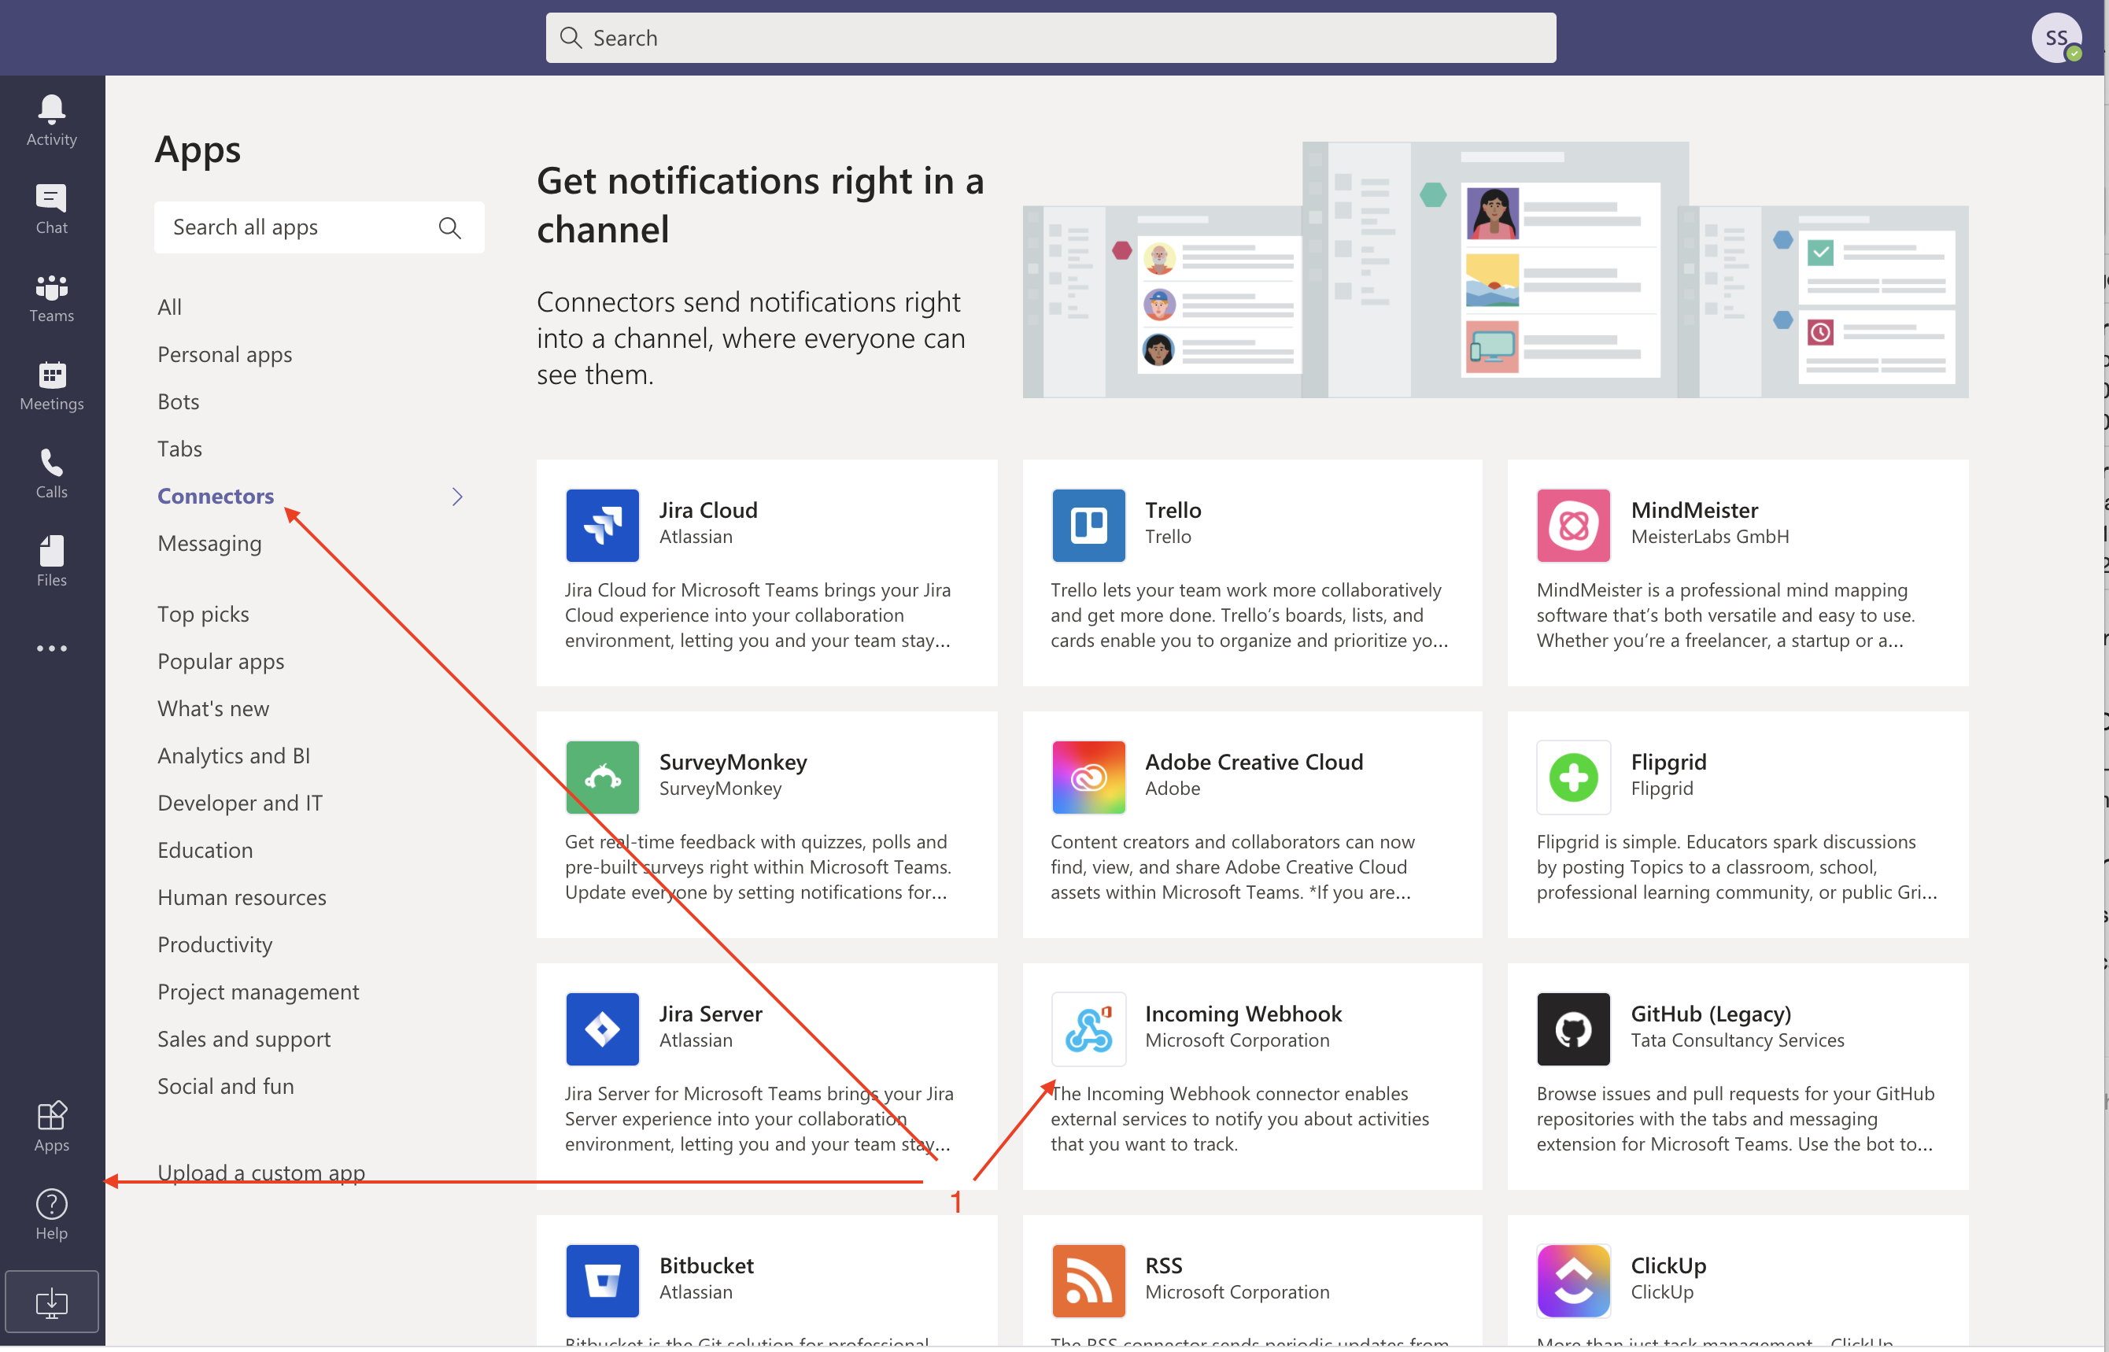Viewport: 2109px width, 1352px height.
Task: Click the Flipgrid app icon
Action: 1573,777
